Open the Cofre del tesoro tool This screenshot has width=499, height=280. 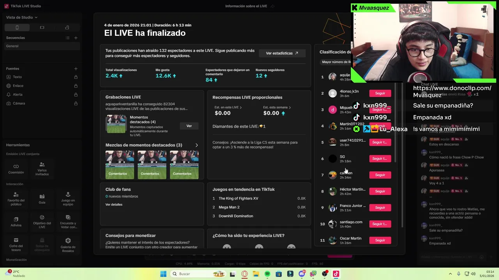pyautogui.click(x=16, y=245)
